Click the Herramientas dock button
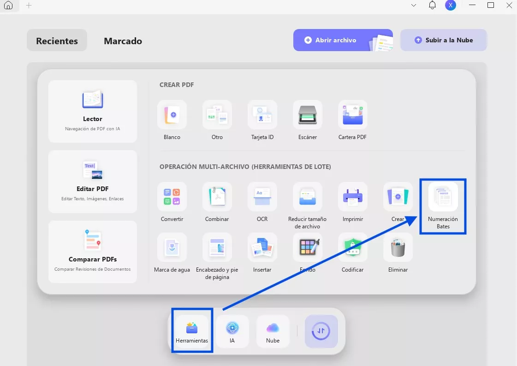 pos(192,331)
